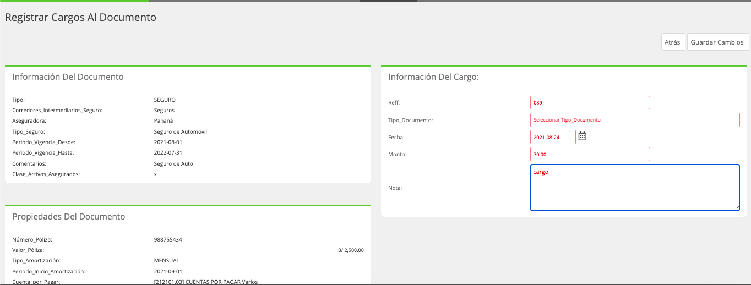Click the Información Del Cargo section title
The height and width of the screenshot is (285, 751).
[434, 77]
